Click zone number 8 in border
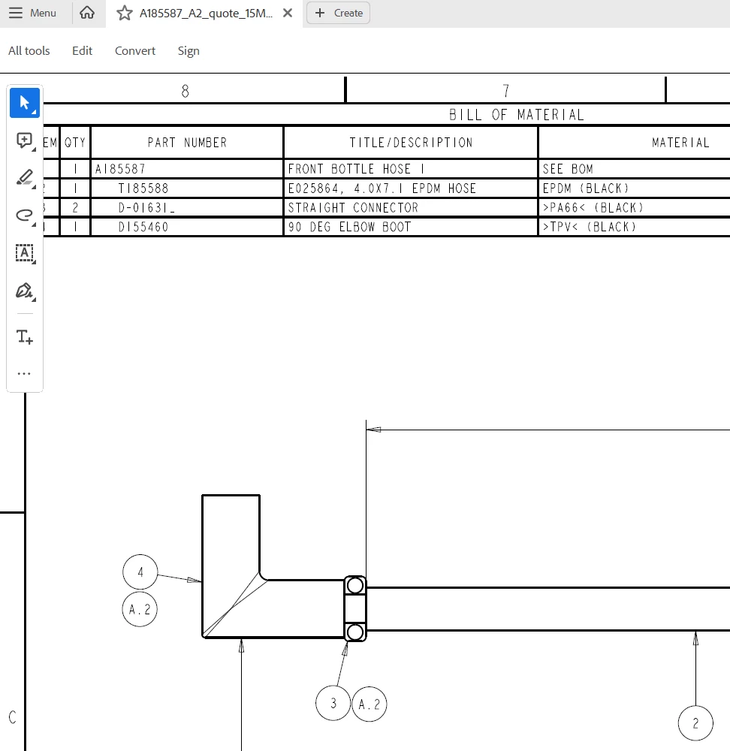This screenshot has width=730, height=751. pyautogui.click(x=186, y=91)
